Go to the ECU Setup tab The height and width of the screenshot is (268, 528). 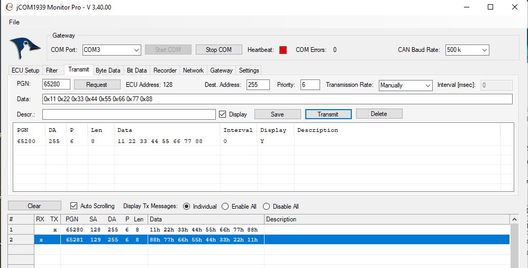click(25, 70)
